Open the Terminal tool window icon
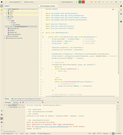The width and height of the screenshot is (123, 135). pos(2,122)
